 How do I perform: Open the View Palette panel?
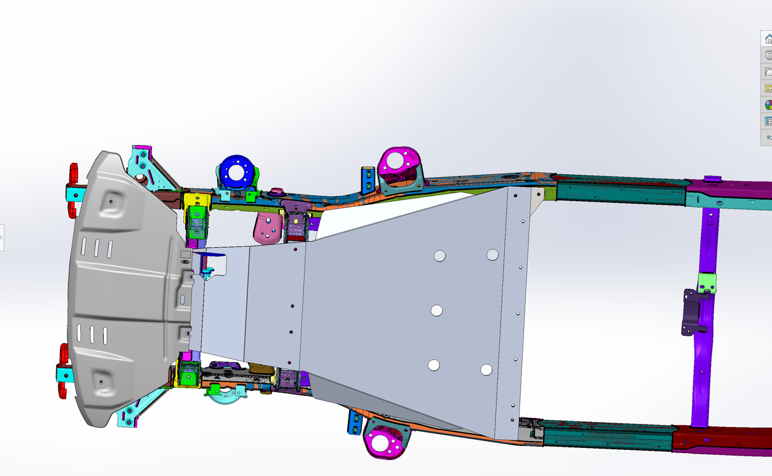tap(766, 89)
